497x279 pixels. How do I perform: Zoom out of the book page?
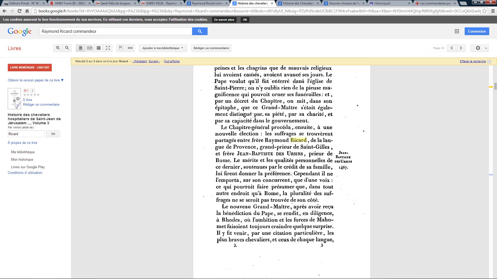click(x=67, y=48)
